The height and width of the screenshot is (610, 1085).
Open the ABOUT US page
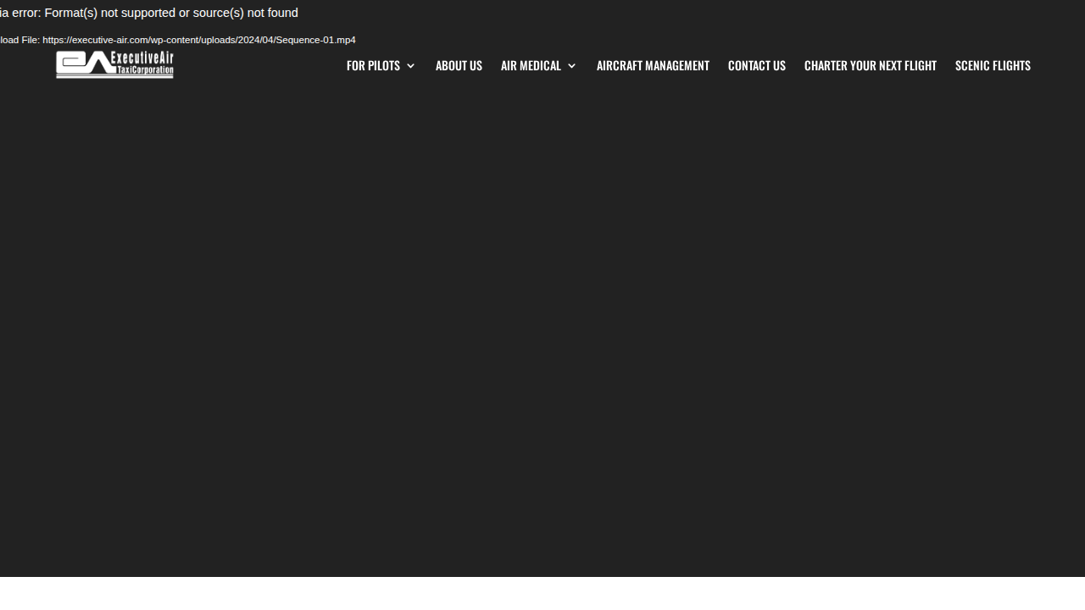(459, 64)
